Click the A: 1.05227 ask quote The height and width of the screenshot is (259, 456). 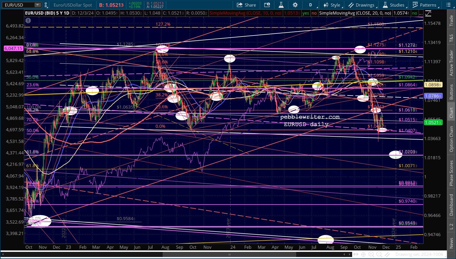coord(155,7)
